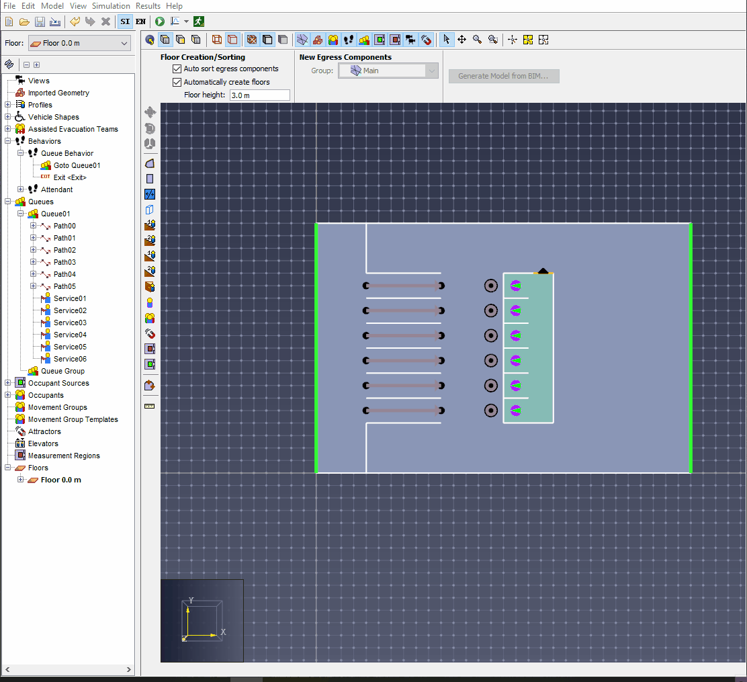Screen dimensions: 747x682
Task: Select Service03 in the Queues tree
Action: pos(70,323)
